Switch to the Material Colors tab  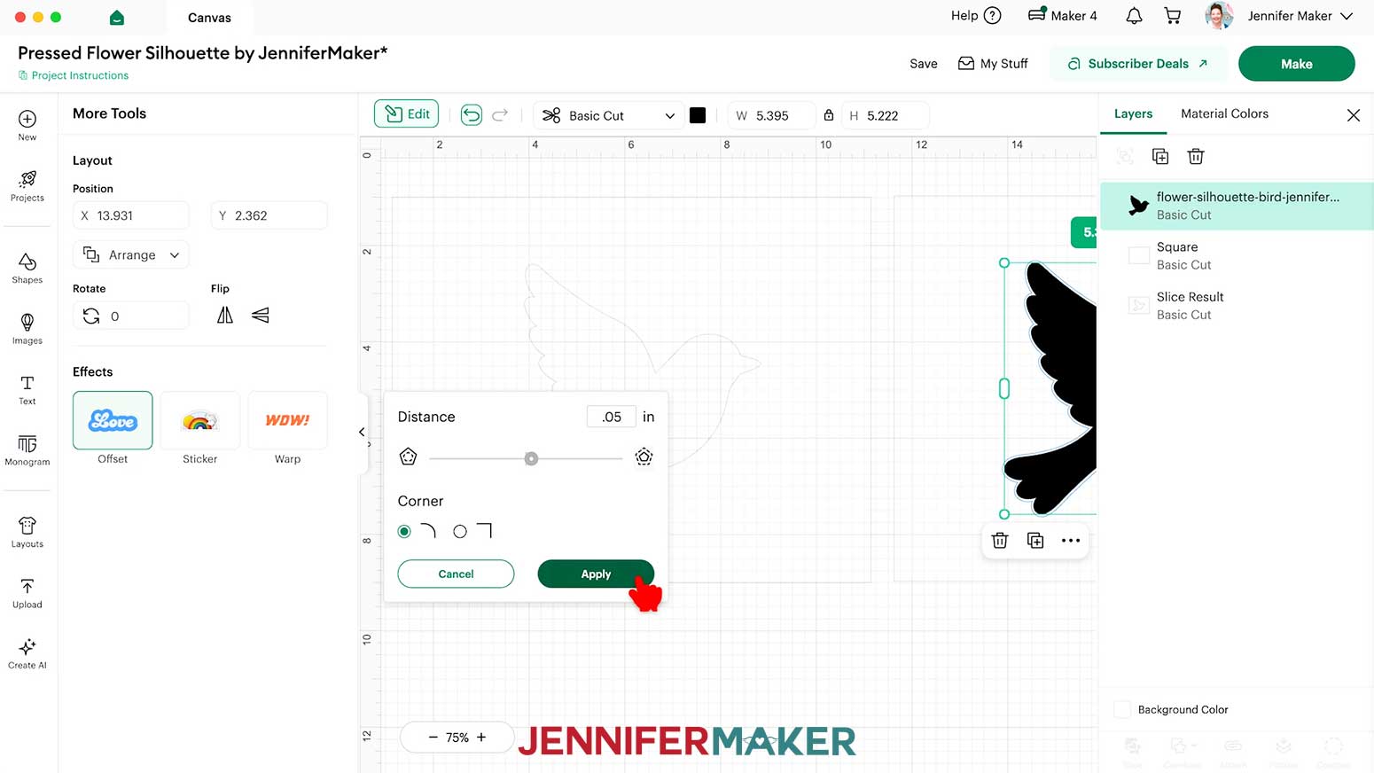pyautogui.click(x=1224, y=113)
